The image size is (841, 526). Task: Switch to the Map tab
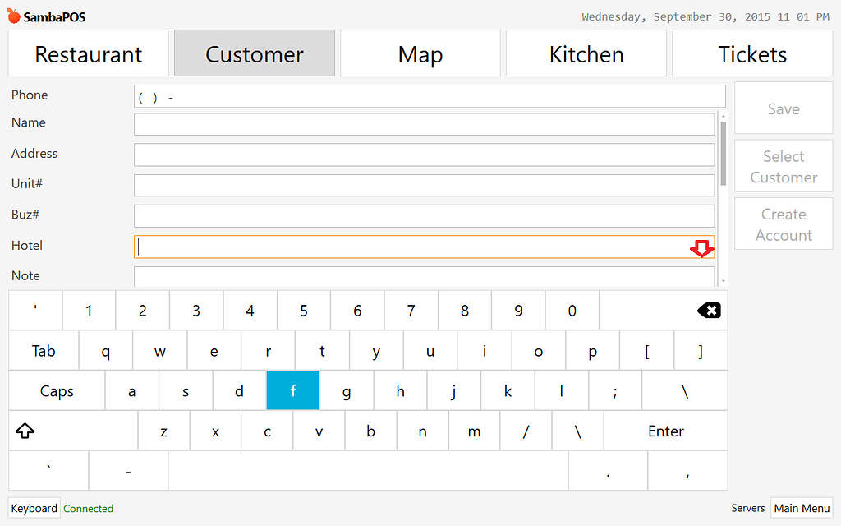[420, 53]
